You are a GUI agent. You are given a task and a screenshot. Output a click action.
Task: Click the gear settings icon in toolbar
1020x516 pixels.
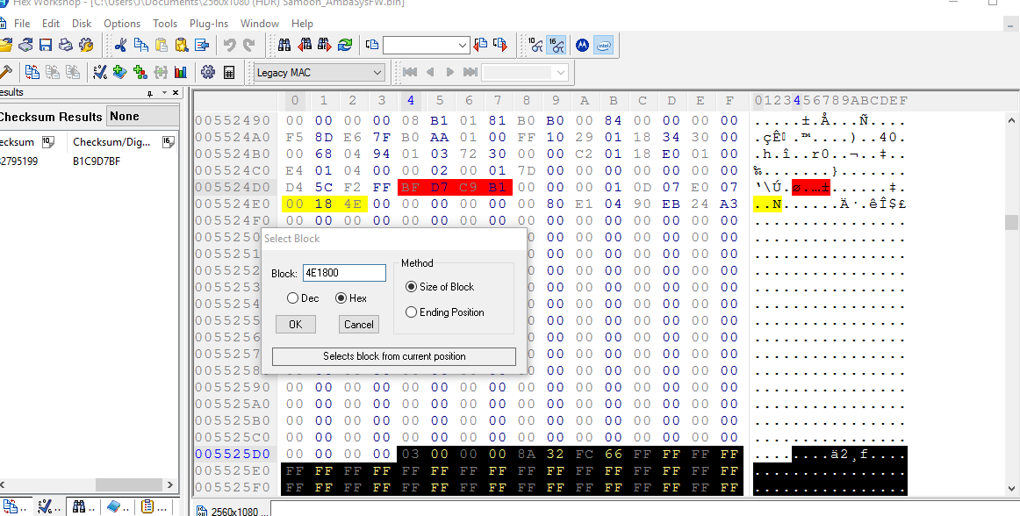tap(208, 72)
